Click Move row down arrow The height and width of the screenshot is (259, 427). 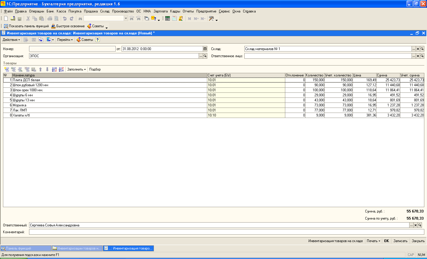(47, 69)
